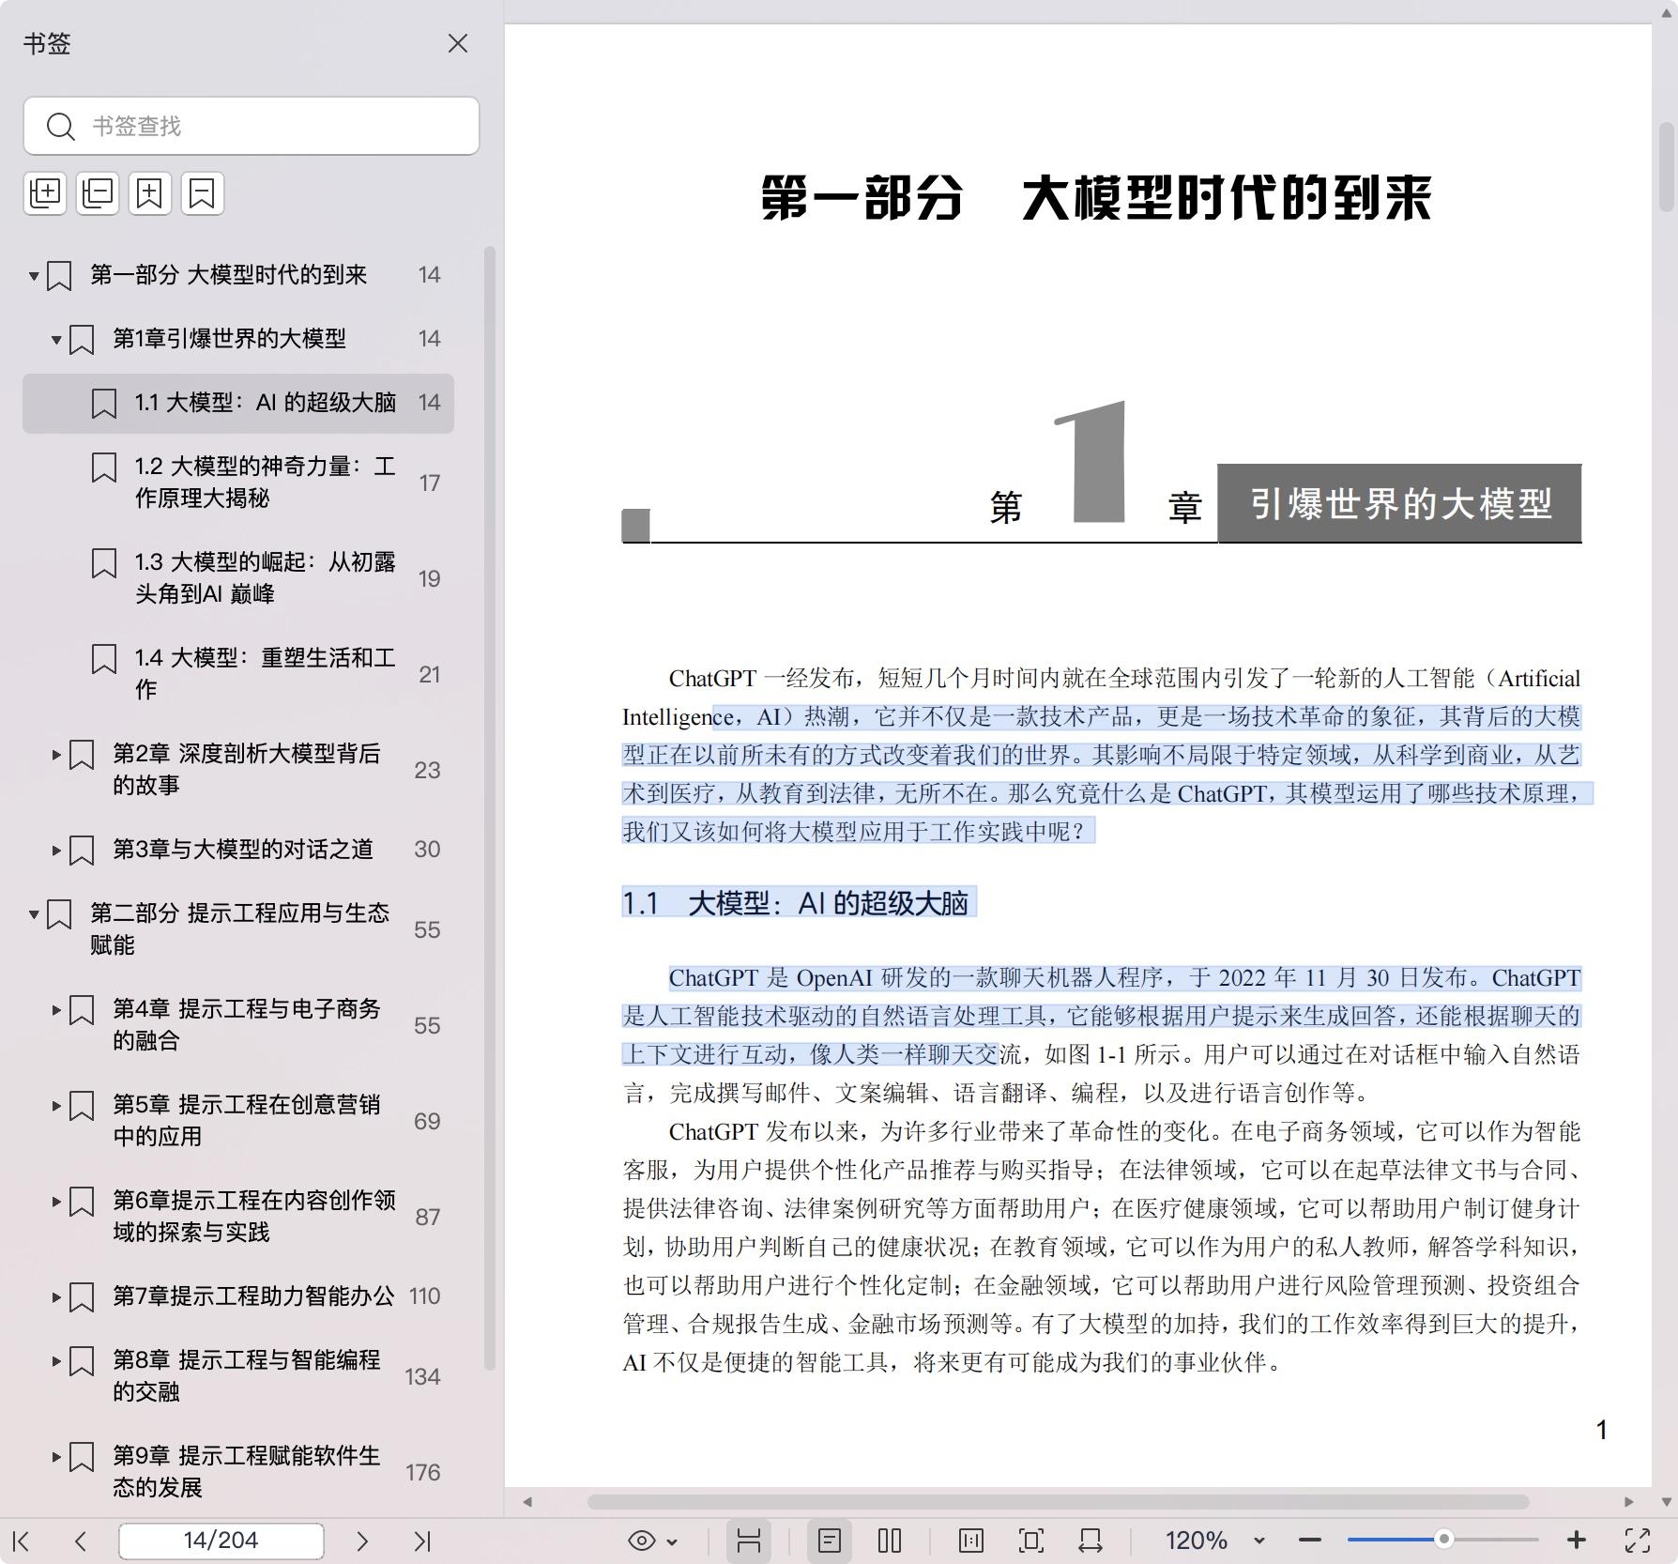
Task: Click horizontal scrollbar left arrow
Action: point(527,1502)
